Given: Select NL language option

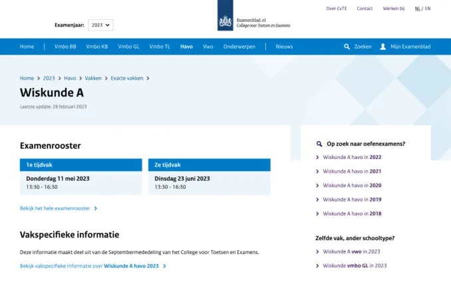Looking at the screenshot, I should pyautogui.click(x=417, y=9).
